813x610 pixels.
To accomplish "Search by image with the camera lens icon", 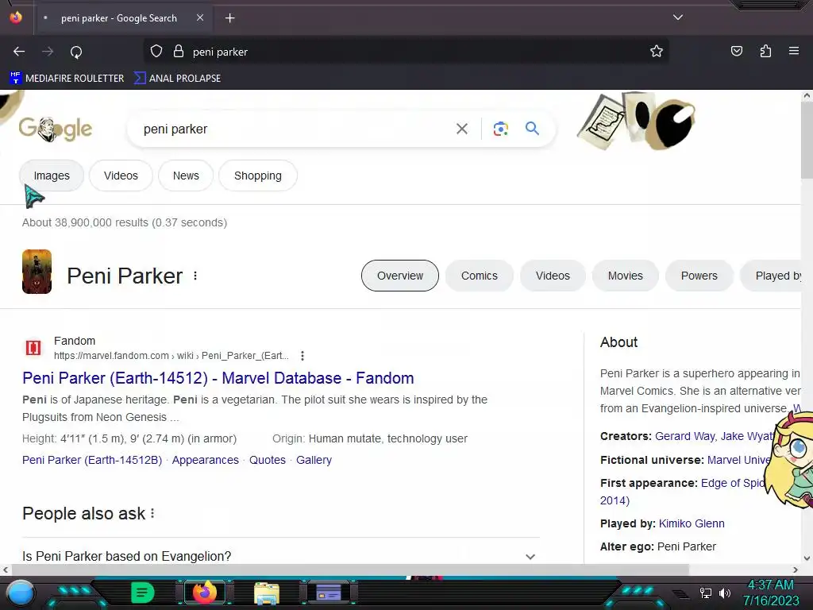I will point(500,129).
